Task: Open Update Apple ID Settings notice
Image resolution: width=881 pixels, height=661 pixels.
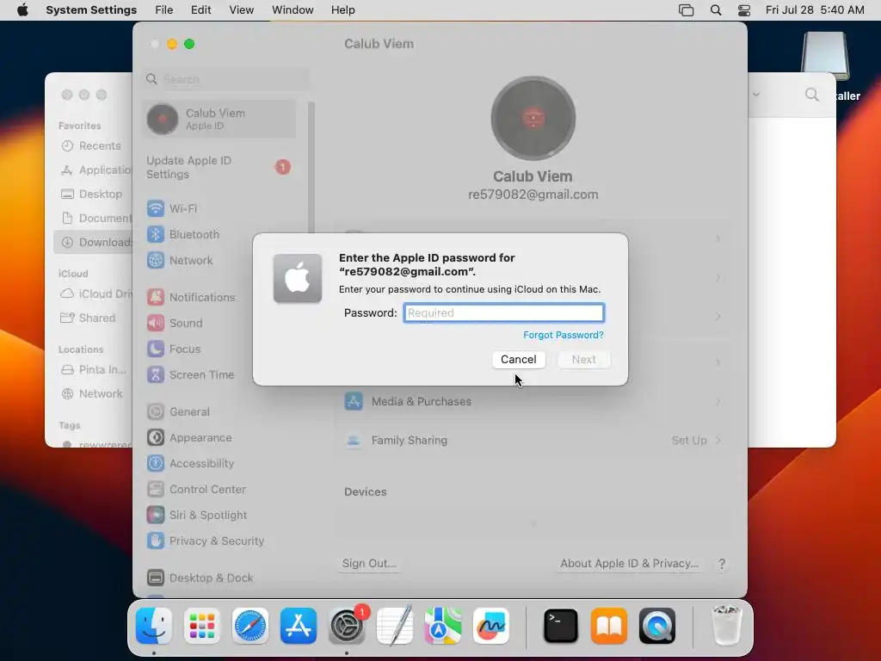Action: (x=219, y=168)
